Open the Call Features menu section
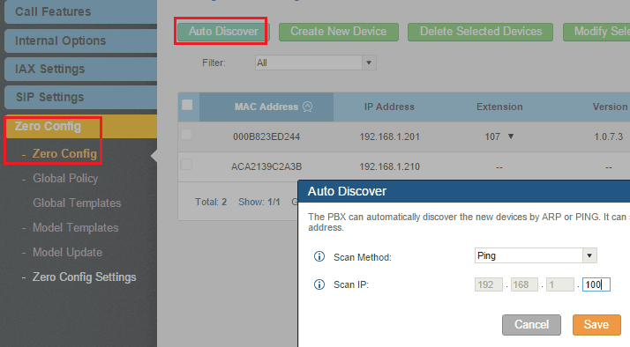This screenshot has height=347, width=630. pyautogui.click(x=81, y=11)
